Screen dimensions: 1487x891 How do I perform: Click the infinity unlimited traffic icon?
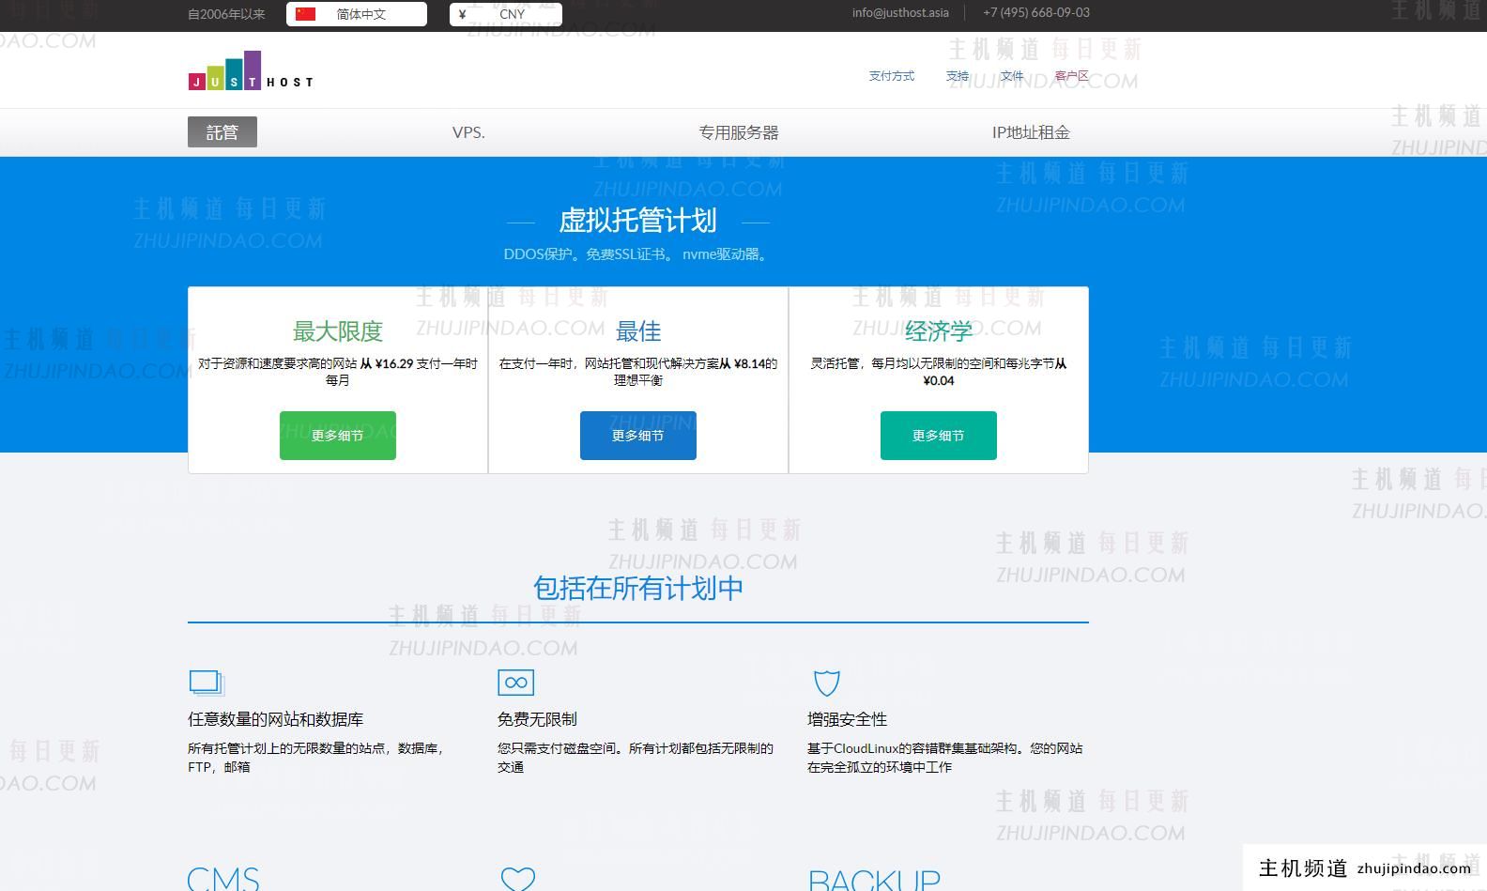click(515, 683)
